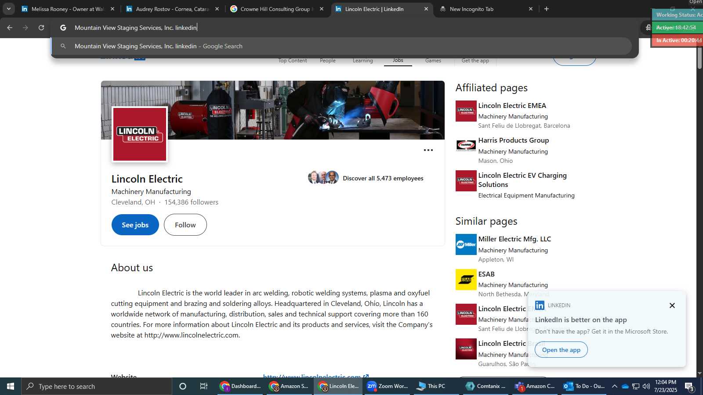Close the Crowne Hill Consulting tab
Viewport: 703px width, 395px height.
tap(322, 9)
